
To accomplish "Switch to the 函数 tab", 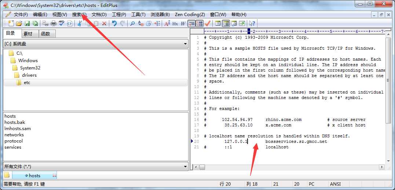I will point(47,34).
